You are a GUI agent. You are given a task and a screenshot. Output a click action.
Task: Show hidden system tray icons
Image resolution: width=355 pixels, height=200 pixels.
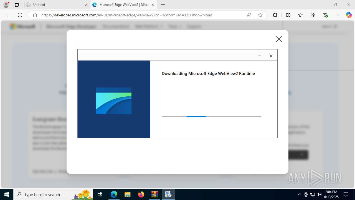coord(299,194)
